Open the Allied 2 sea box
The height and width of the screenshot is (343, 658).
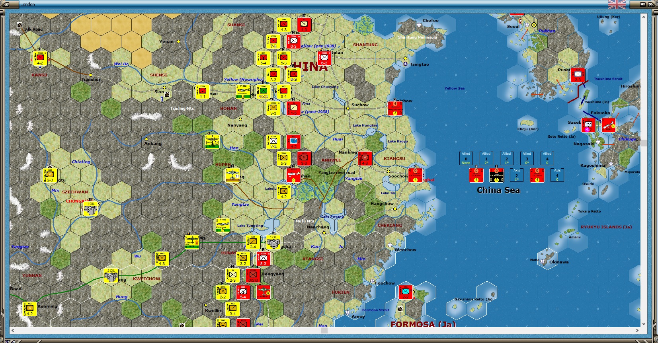point(506,158)
